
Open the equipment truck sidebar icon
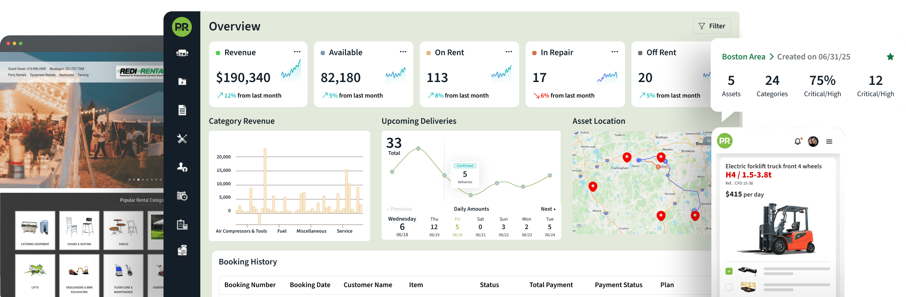pyautogui.click(x=182, y=53)
